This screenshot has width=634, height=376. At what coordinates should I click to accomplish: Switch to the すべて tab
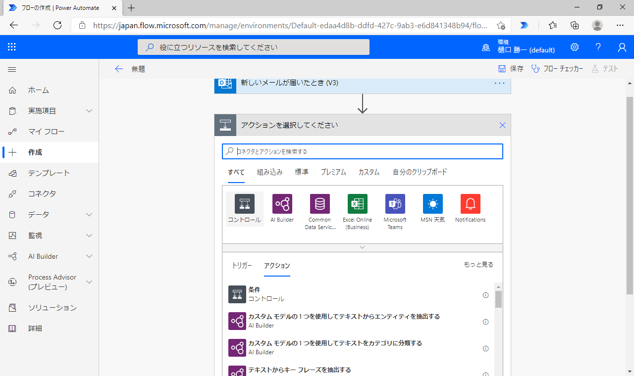click(x=236, y=172)
